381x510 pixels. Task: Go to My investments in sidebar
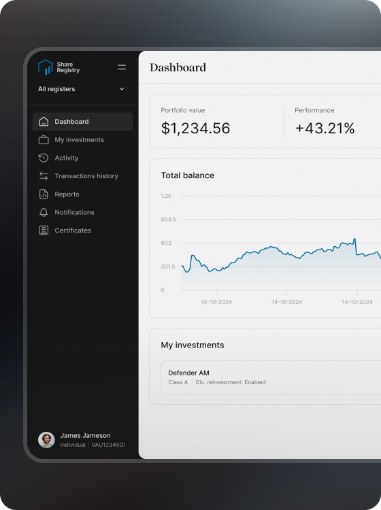point(82,140)
